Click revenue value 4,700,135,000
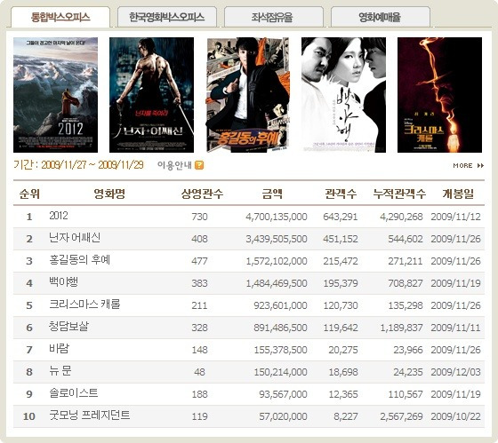The image size is (498, 443). [x=277, y=217]
